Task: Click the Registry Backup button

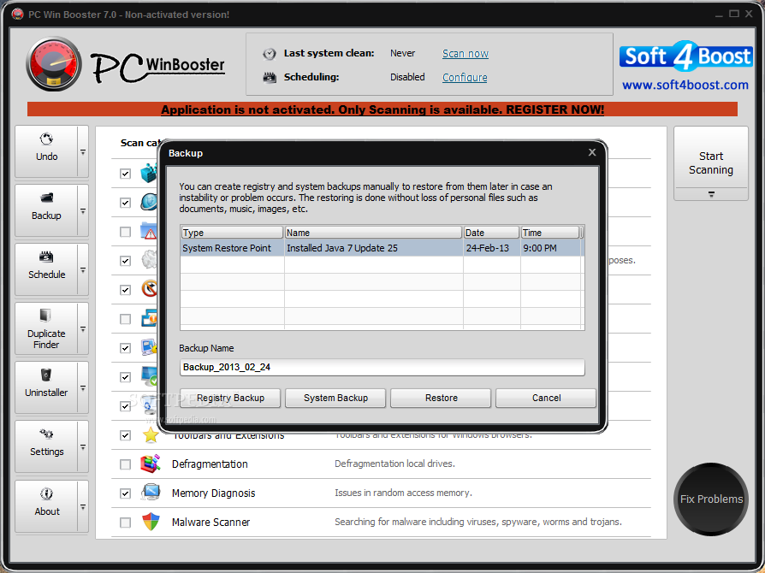Action: (230, 398)
